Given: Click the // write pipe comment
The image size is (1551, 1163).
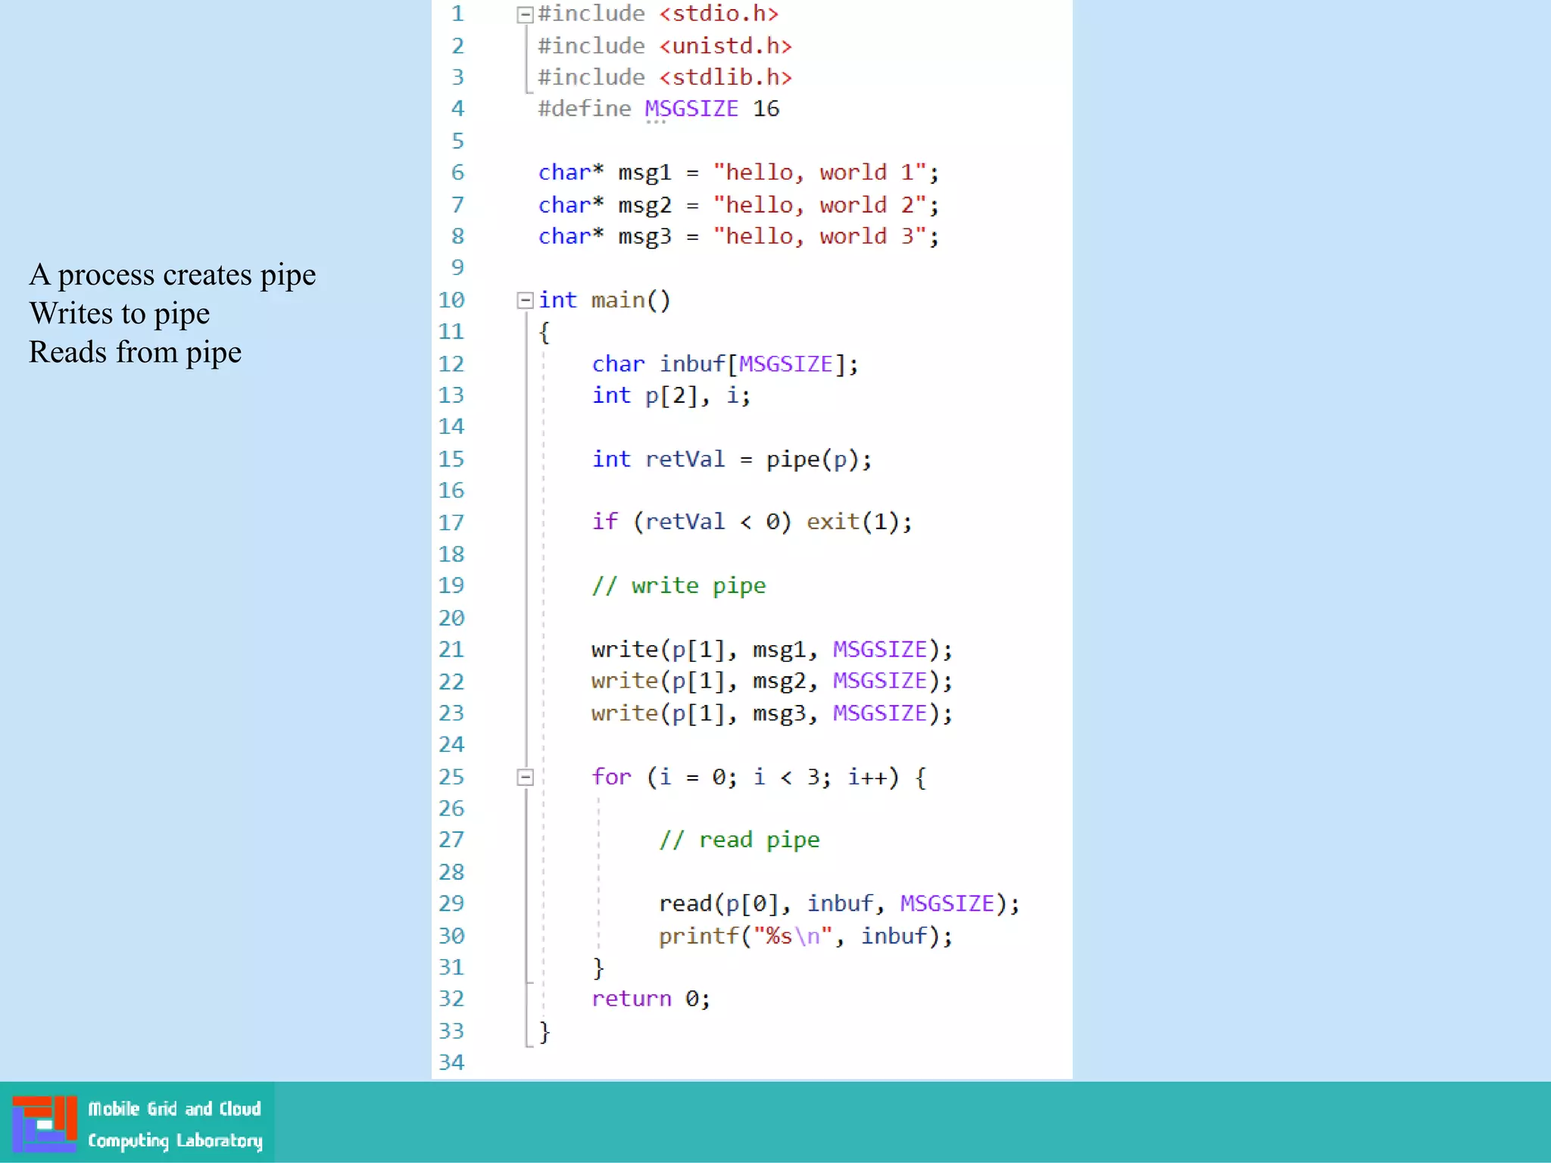Looking at the screenshot, I should click(679, 586).
